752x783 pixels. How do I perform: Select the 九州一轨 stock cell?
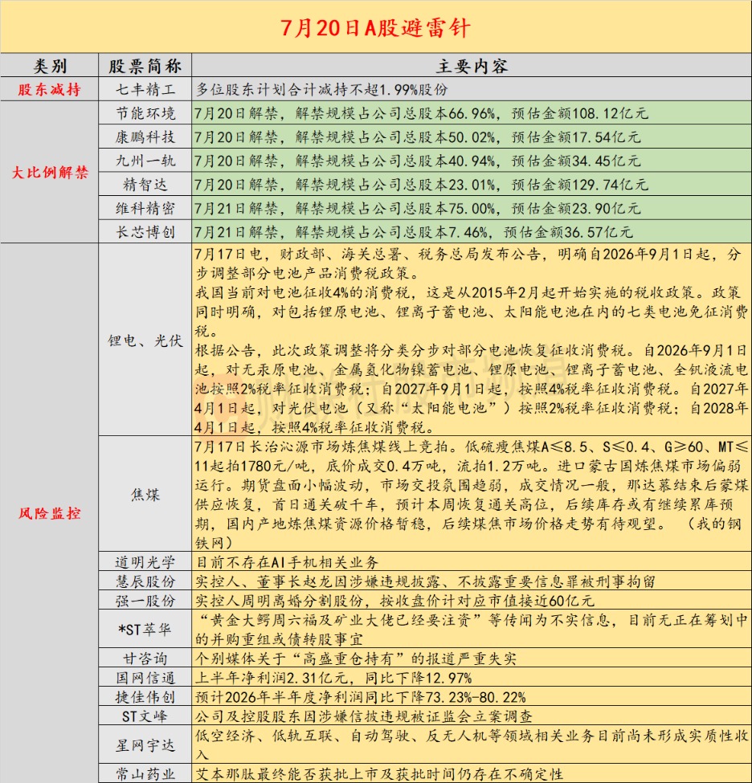(145, 161)
